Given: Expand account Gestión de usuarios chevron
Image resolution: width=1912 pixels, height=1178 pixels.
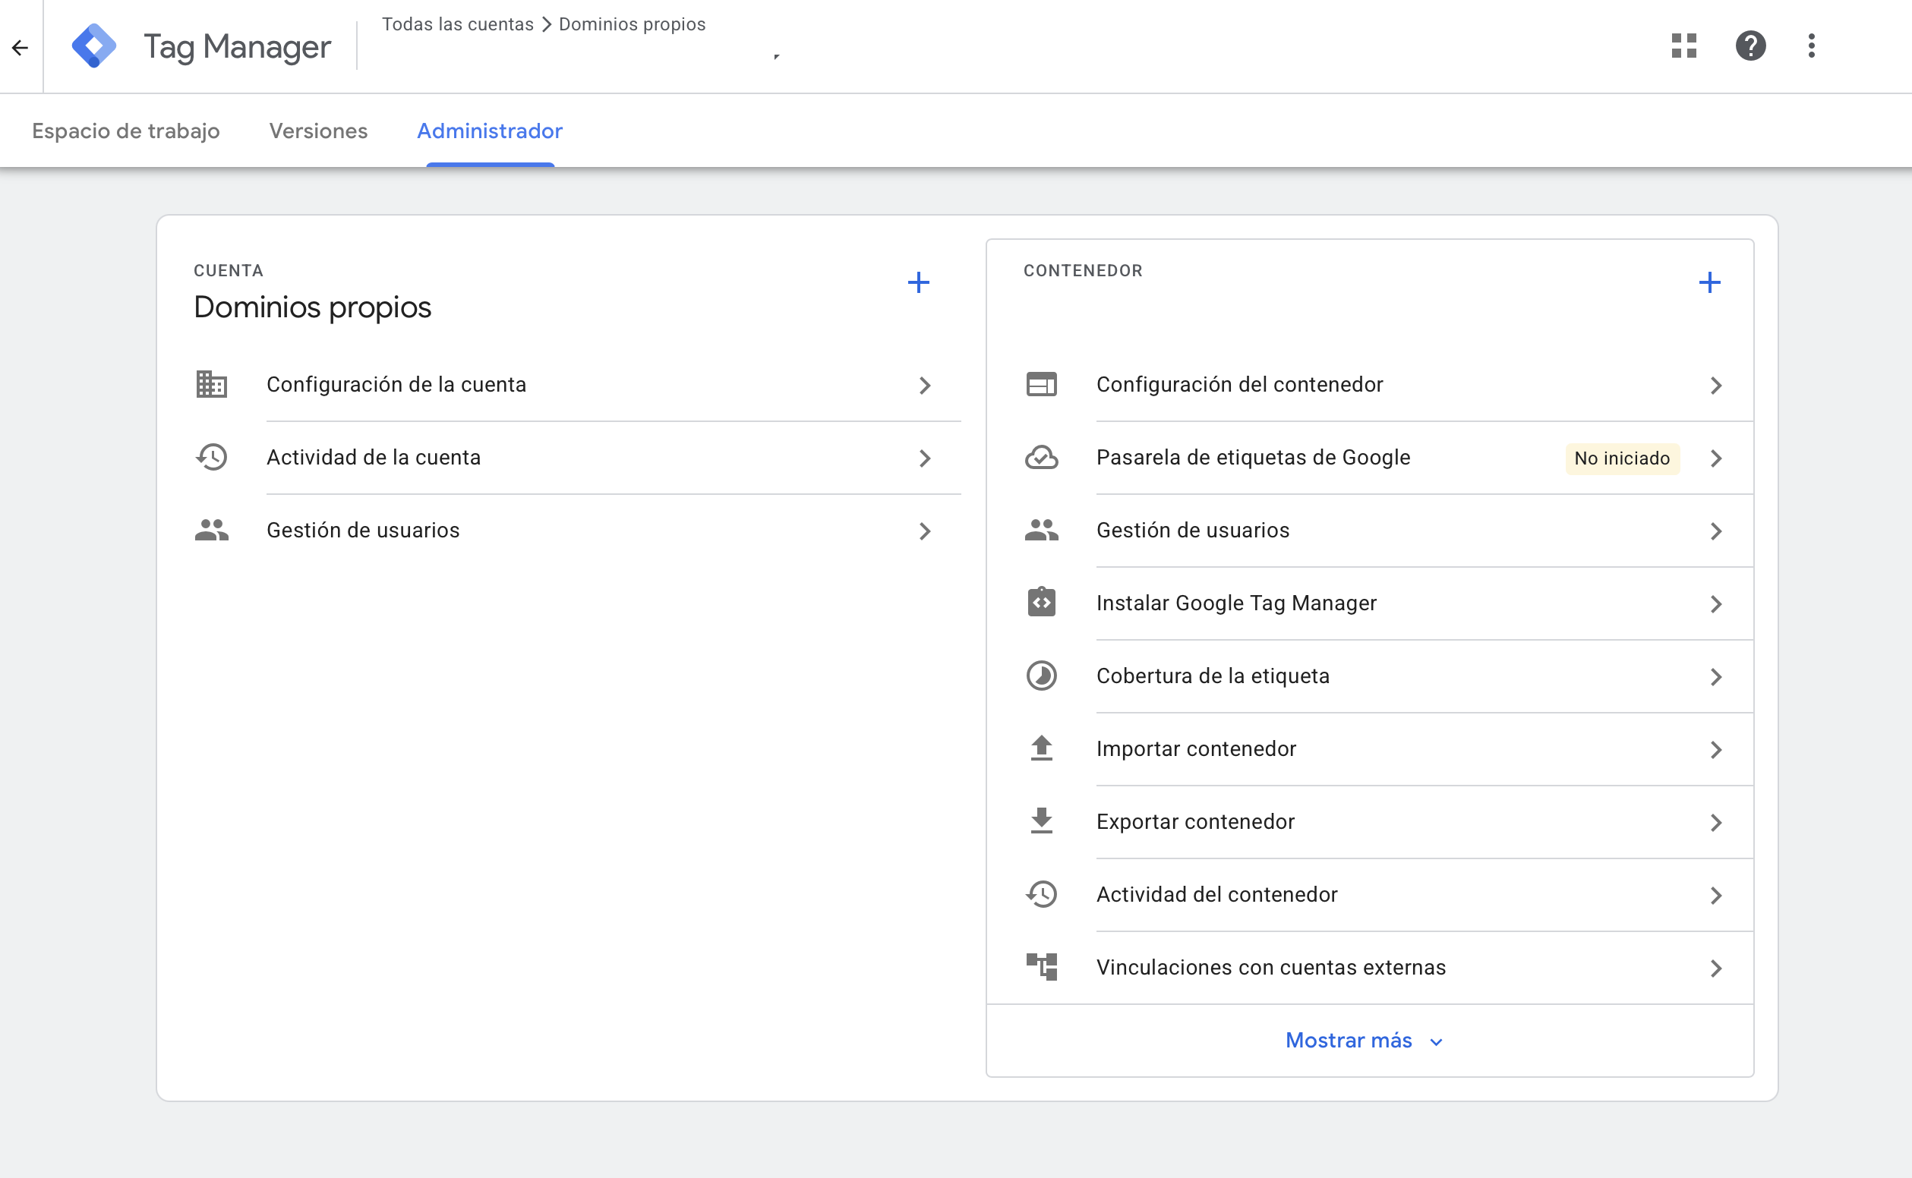Looking at the screenshot, I should (x=925, y=531).
